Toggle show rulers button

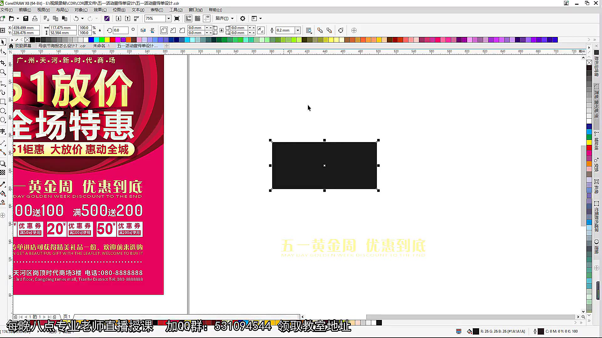[188, 18]
